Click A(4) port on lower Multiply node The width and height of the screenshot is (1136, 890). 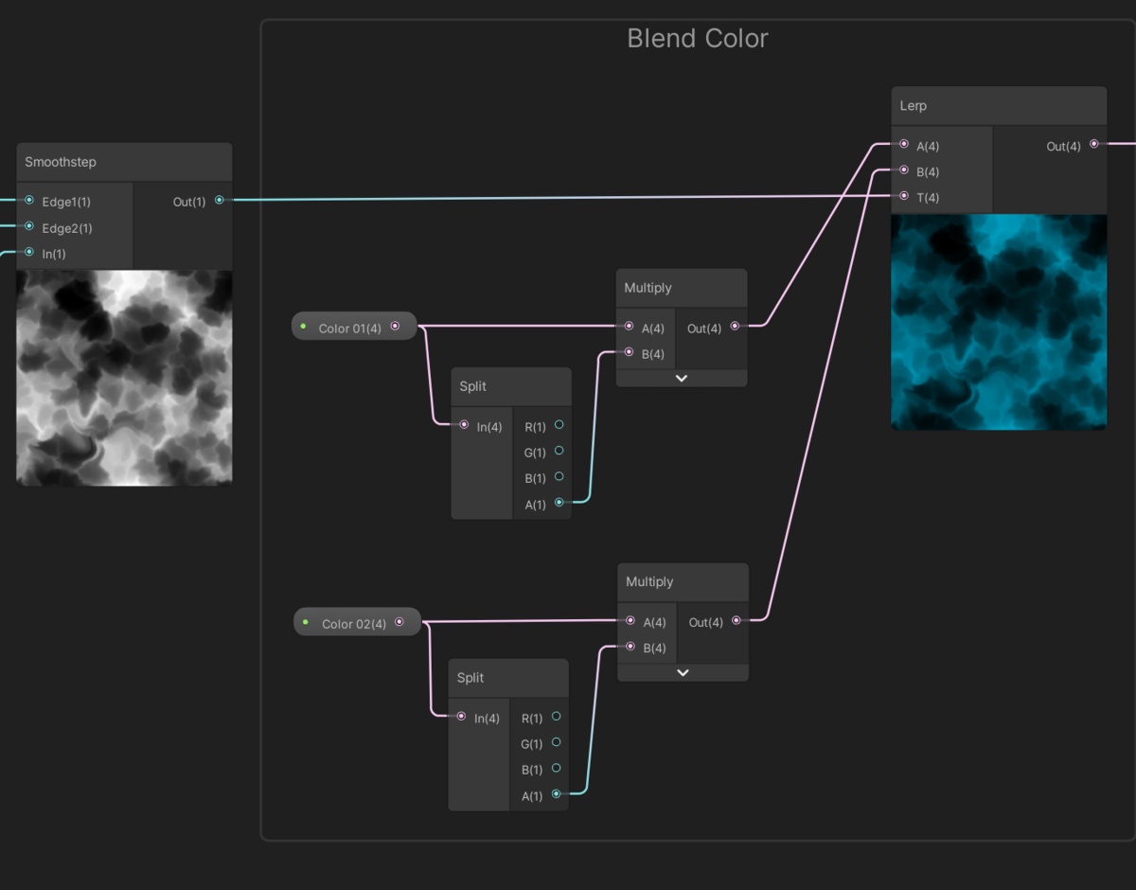[x=631, y=621]
